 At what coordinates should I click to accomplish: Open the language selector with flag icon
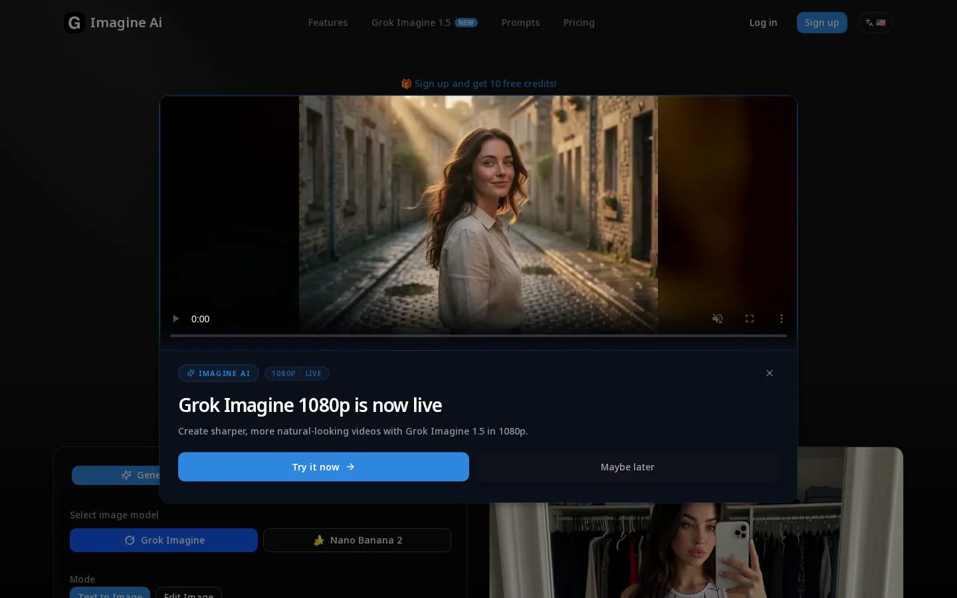pos(875,23)
